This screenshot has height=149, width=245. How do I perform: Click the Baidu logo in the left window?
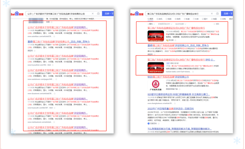(17, 14)
